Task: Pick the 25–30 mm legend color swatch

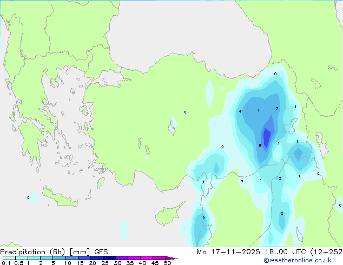Action: pos(109,258)
